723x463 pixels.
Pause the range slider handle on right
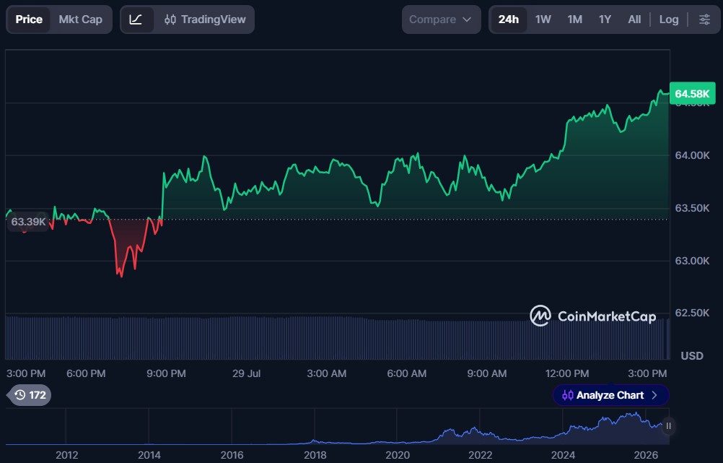668,426
